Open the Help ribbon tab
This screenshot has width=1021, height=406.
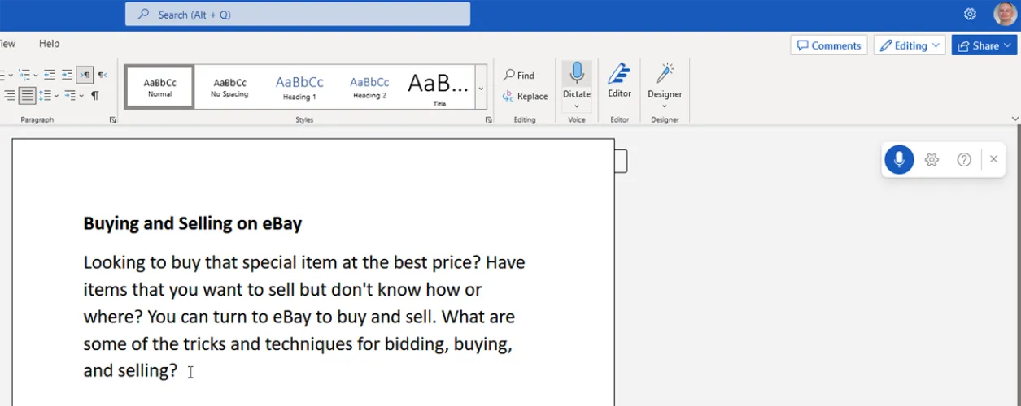49,44
